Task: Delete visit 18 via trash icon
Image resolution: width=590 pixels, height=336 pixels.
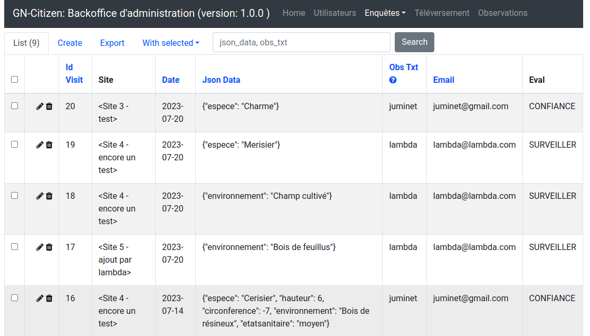Action: tap(49, 196)
